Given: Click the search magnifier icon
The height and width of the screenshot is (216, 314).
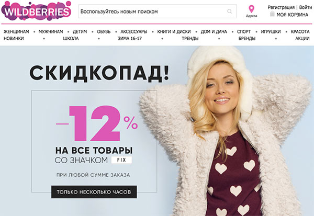Looking at the screenshot, I should (x=230, y=11).
